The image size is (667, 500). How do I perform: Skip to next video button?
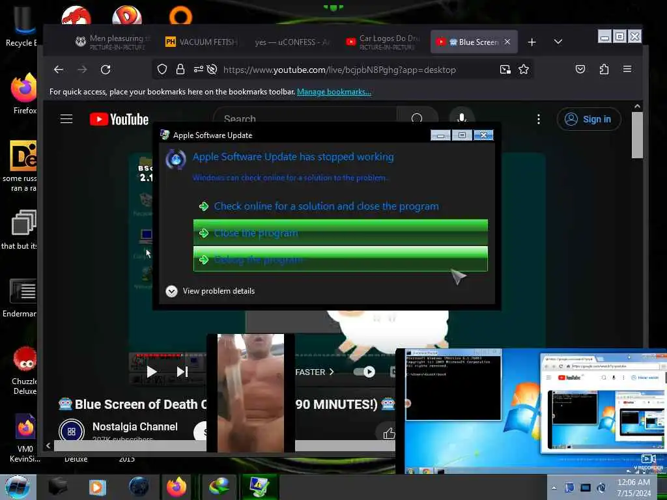pos(182,372)
